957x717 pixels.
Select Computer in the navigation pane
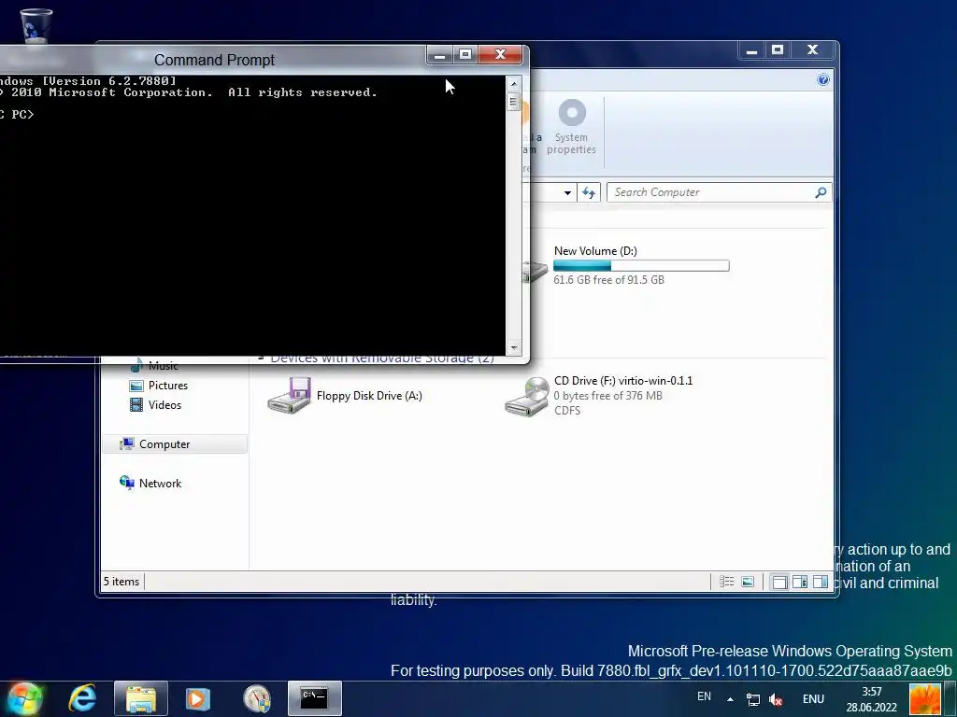pos(175,443)
